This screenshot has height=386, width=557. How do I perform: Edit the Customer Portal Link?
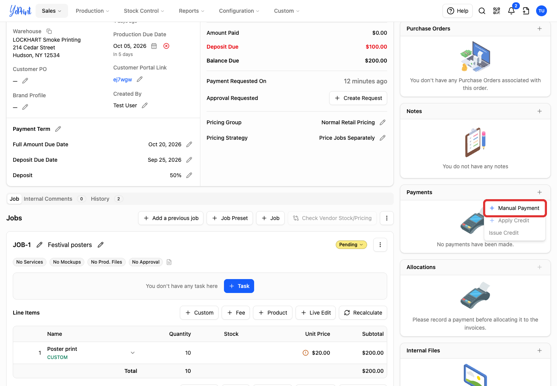[140, 79]
